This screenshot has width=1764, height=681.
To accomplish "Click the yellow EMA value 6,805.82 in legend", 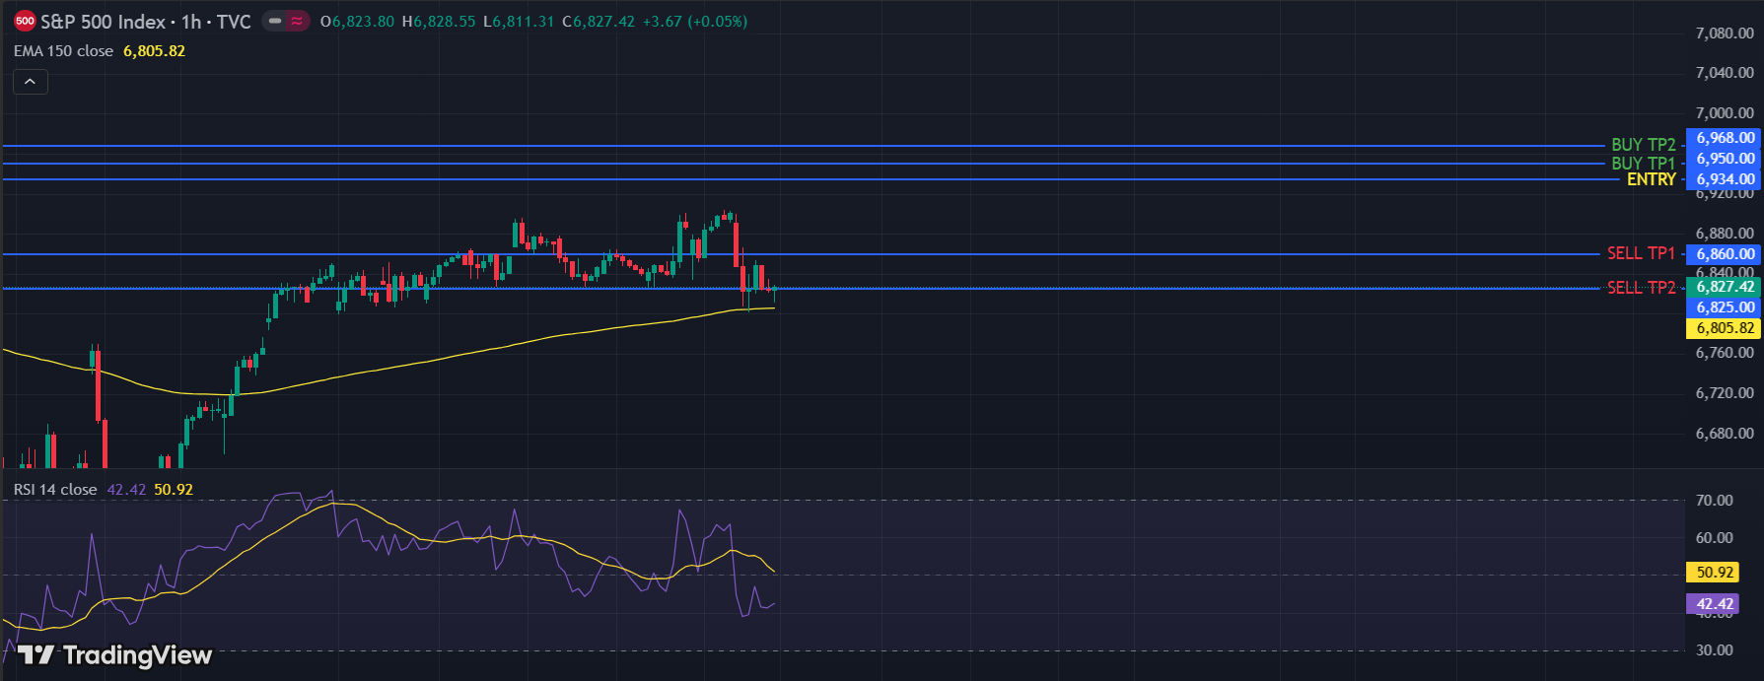I will tap(154, 51).
